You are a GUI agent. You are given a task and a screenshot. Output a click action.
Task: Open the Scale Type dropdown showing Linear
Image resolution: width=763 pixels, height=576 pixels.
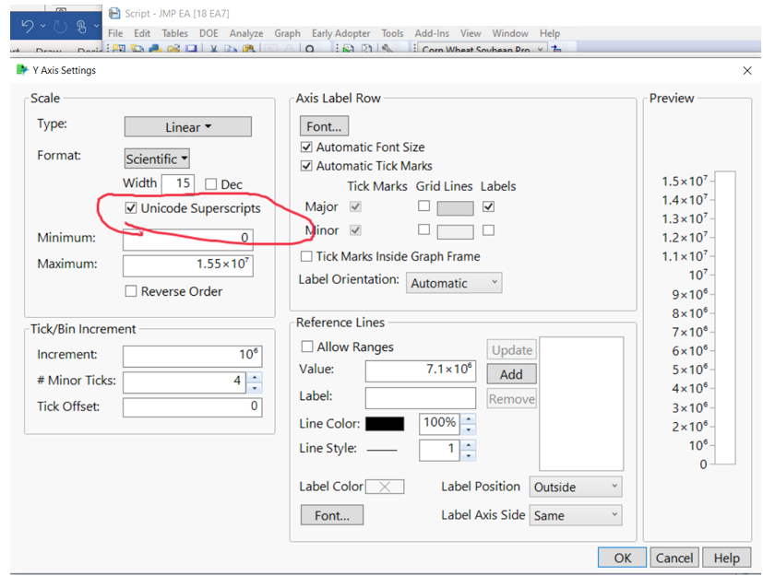click(x=187, y=126)
